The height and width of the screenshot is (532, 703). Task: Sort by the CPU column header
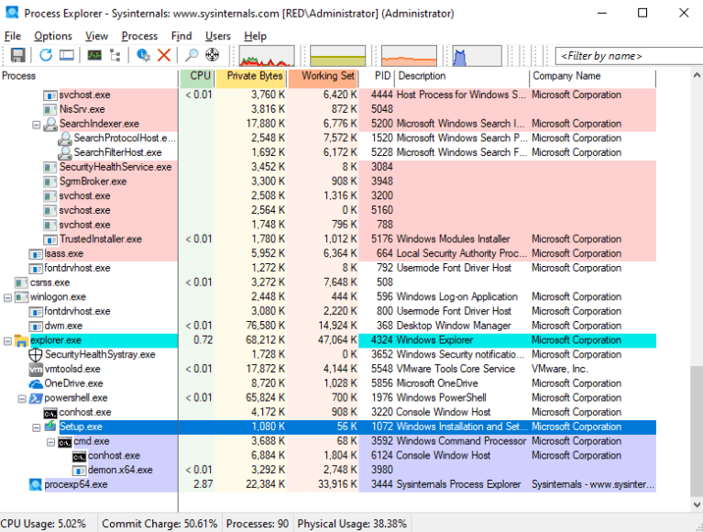tap(197, 76)
